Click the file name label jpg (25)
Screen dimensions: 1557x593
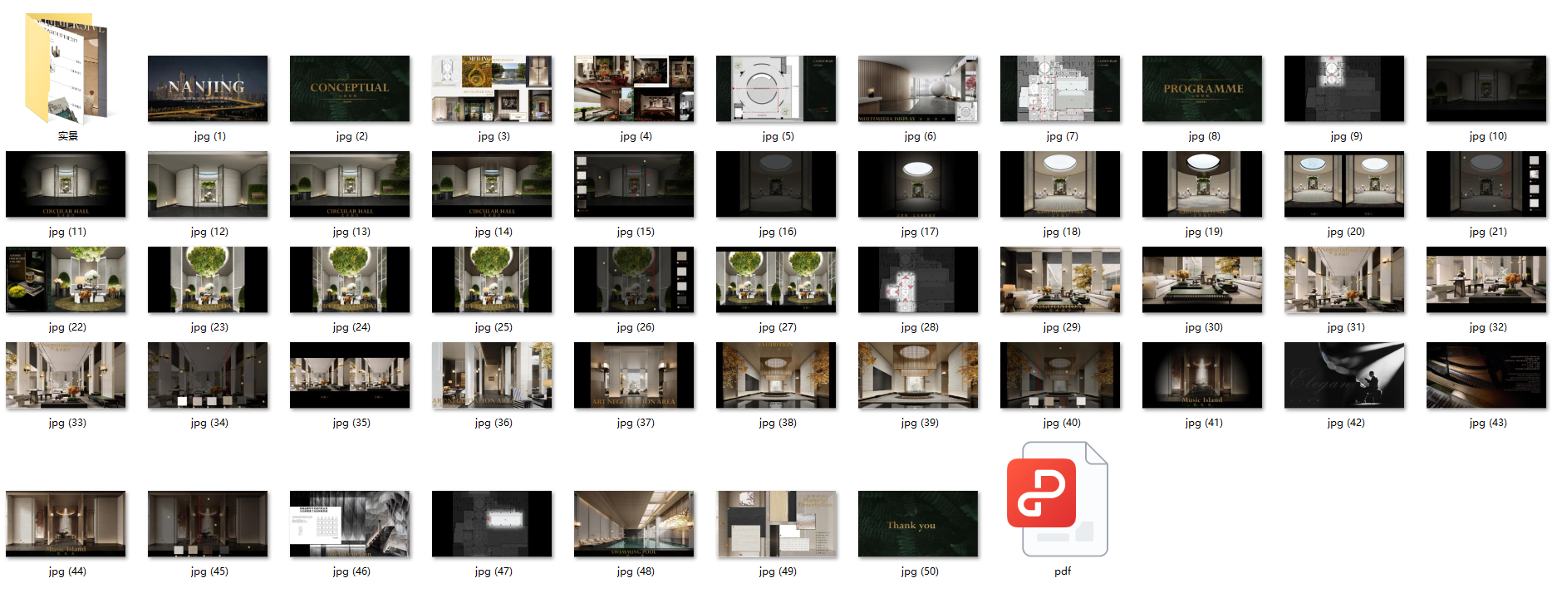493,327
